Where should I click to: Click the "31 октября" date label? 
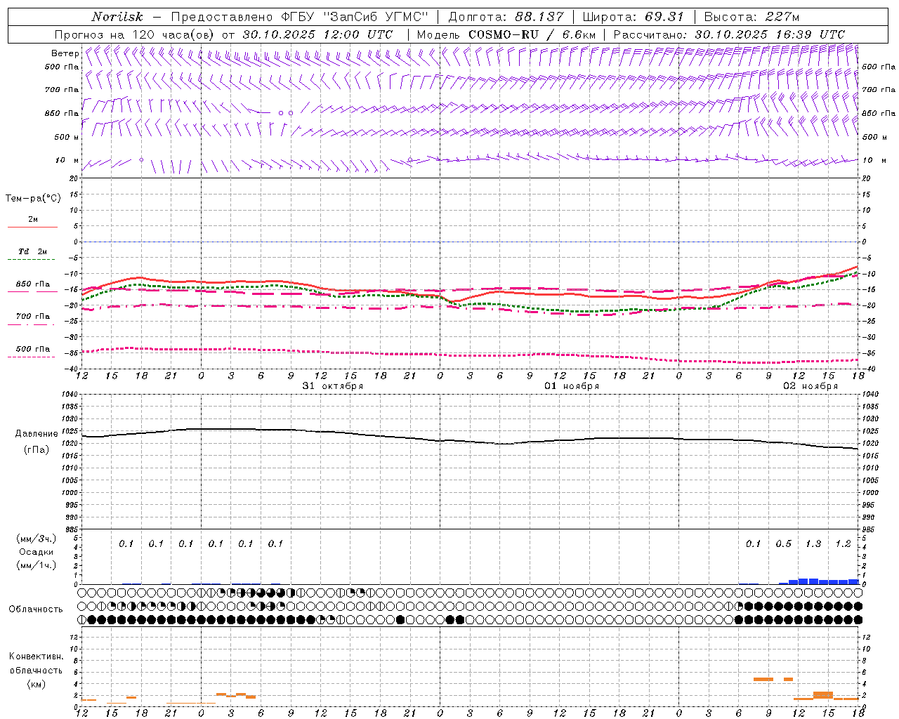333,386
